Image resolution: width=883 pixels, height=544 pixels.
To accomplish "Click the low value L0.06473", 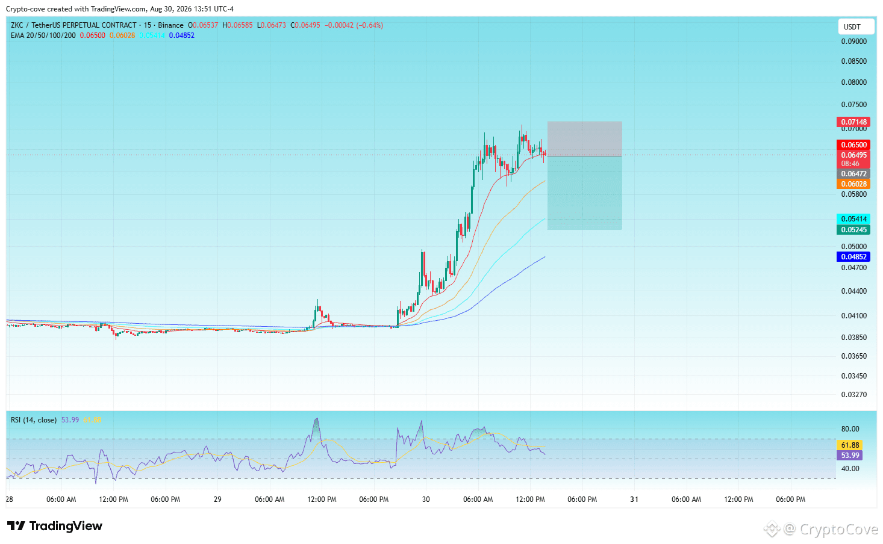I will coord(272,25).
